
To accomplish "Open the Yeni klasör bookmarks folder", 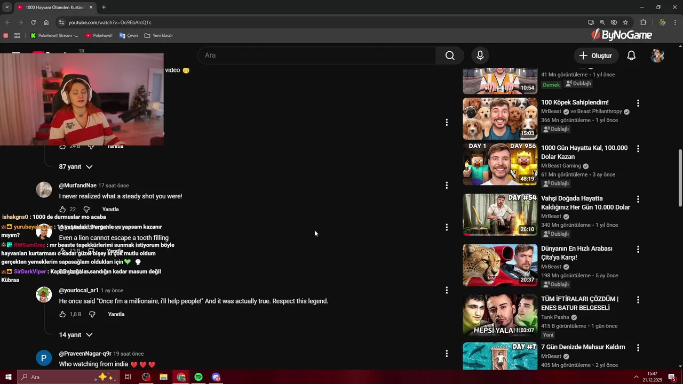I will [158, 36].
